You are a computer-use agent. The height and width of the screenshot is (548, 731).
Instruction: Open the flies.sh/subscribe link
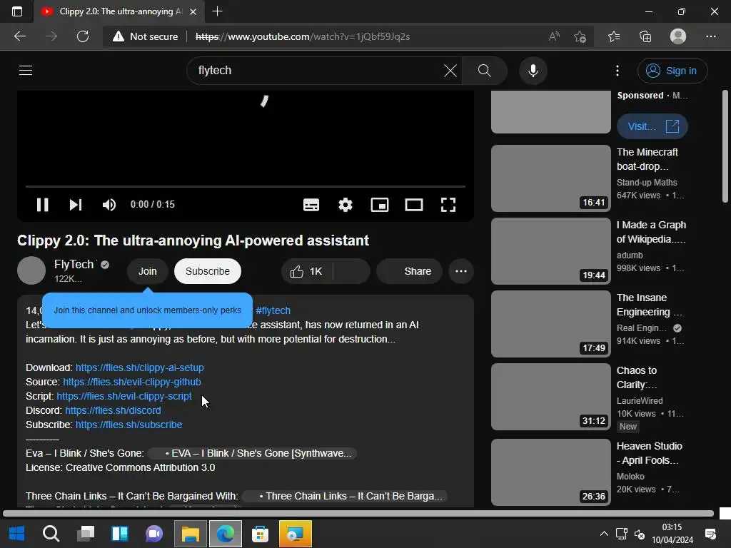(x=128, y=425)
